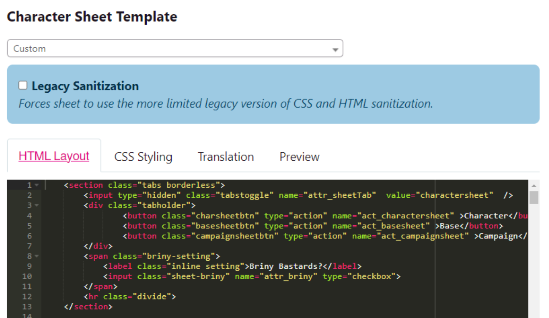The width and height of the screenshot is (549, 318).
Task: Collapse the section fold arrow on line 1
Action: 36,185
